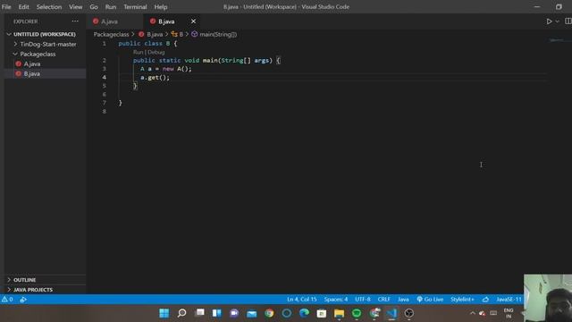
Task: Open problems warnings count in status bar
Action: click(x=7, y=300)
